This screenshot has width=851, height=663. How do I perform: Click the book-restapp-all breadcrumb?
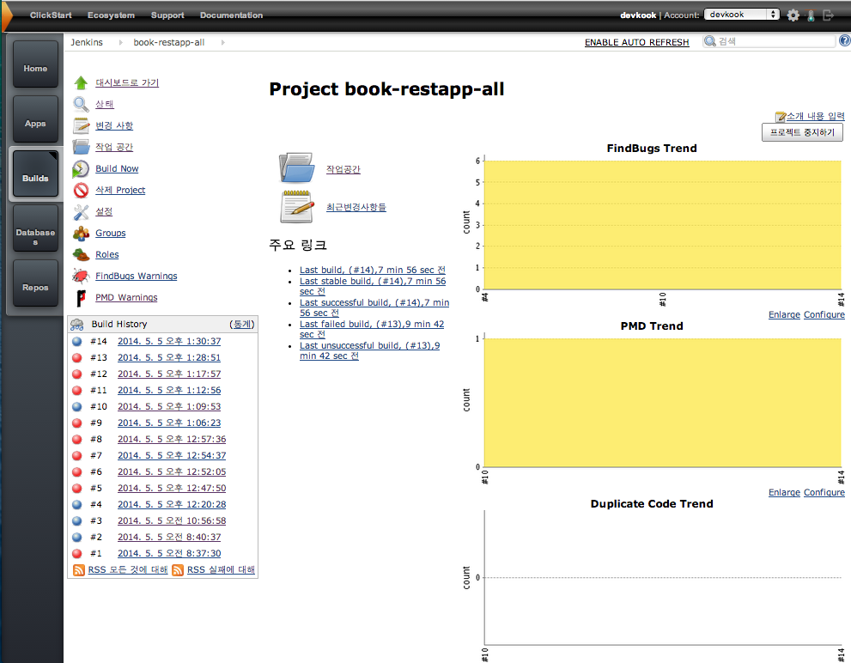point(169,42)
